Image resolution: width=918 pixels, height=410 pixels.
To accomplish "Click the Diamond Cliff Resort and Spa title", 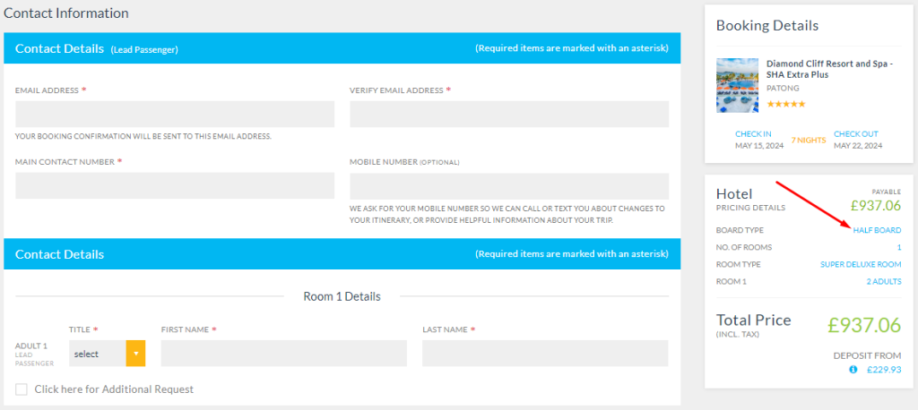I will pos(829,70).
